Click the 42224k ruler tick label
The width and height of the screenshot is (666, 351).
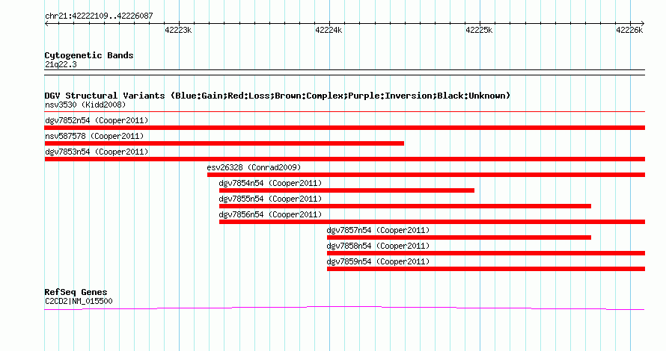coord(329,30)
